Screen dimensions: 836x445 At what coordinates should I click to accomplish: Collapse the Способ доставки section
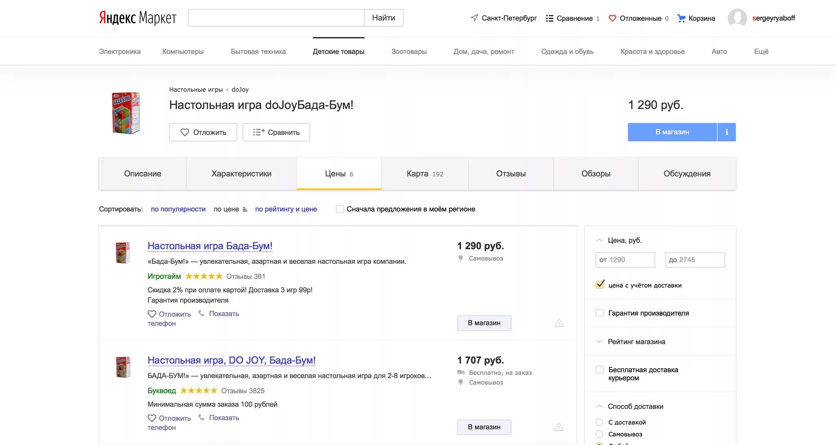tap(599, 406)
